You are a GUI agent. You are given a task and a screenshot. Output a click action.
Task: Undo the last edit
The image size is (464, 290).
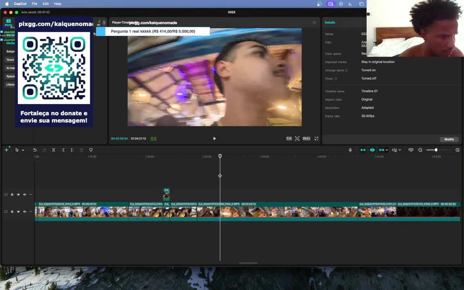pyautogui.click(x=35, y=150)
